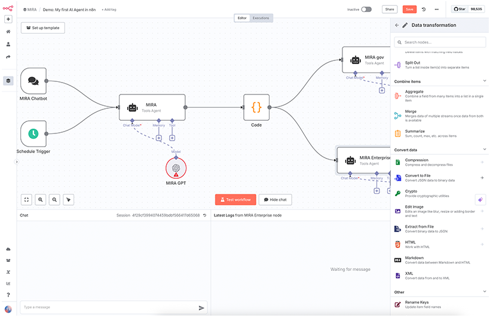
Task: Click the Hide chat button
Action: click(x=275, y=200)
